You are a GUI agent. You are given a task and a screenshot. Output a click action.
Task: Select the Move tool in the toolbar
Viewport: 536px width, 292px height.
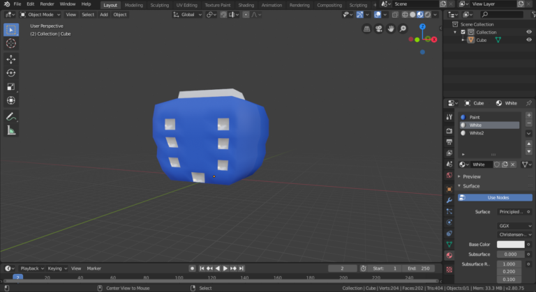click(x=11, y=59)
